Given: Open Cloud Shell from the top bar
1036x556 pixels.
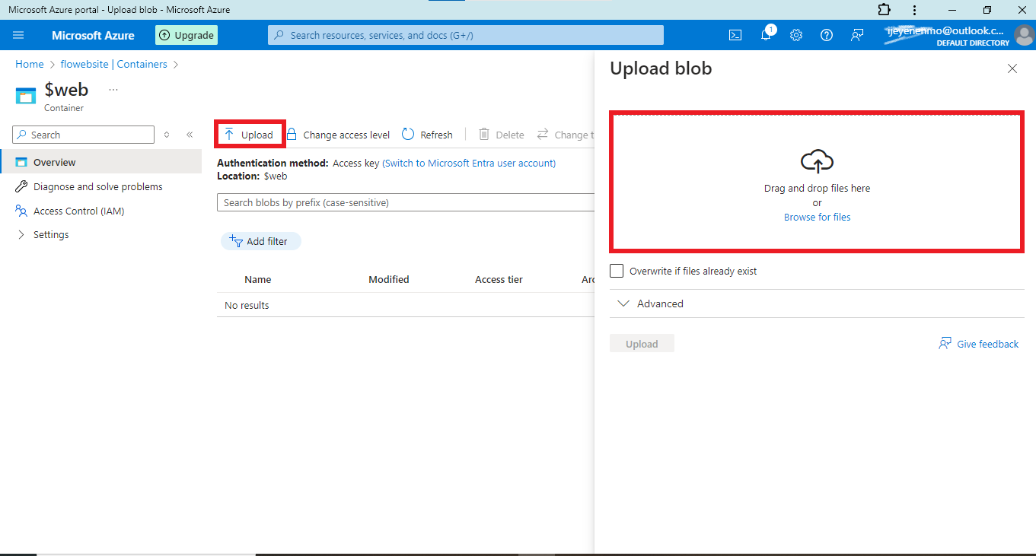Looking at the screenshot, I should pos(735,35).
